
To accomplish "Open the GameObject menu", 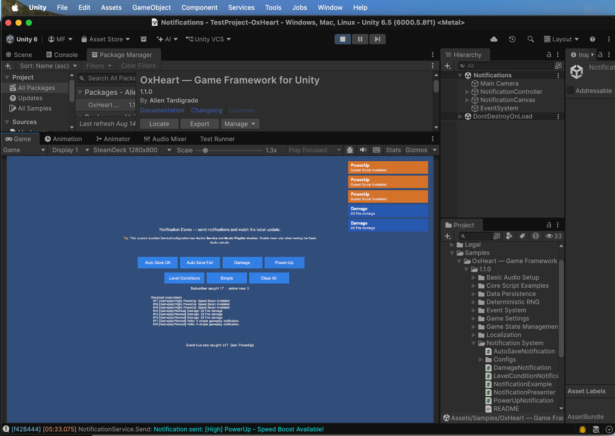I will (x=151, y=8).
